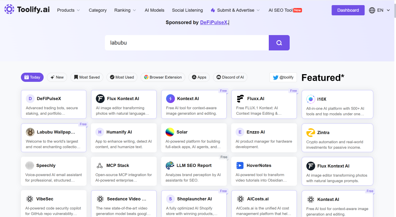This screenshot has width=396, height=217.
Task: Click the i10X featured logo
Action: coord(311,99)
